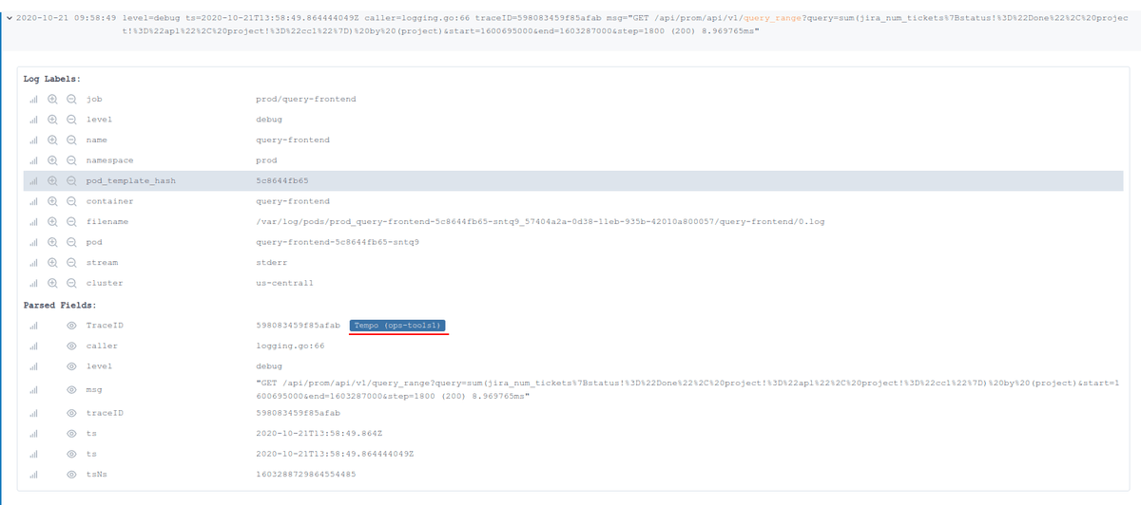Click the 5c8644fb65 hash value
The image size is (1141, 505).
tap(282, 180)
